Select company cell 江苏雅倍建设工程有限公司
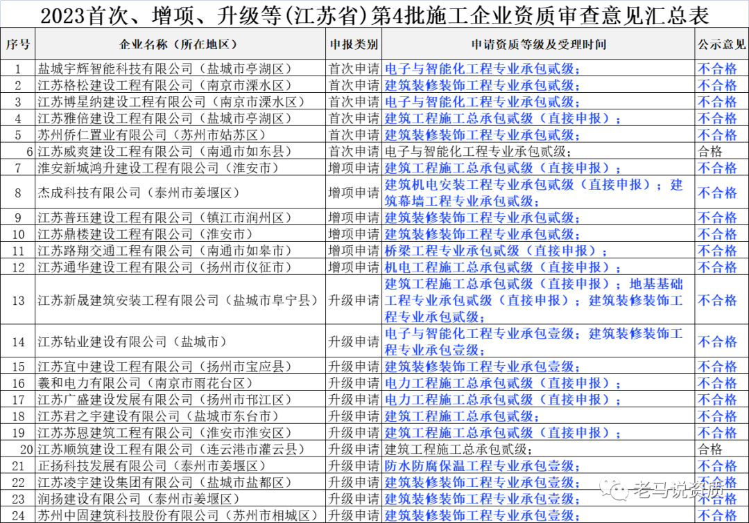This screenshot has width=749, height=523. tap(180, 118)
